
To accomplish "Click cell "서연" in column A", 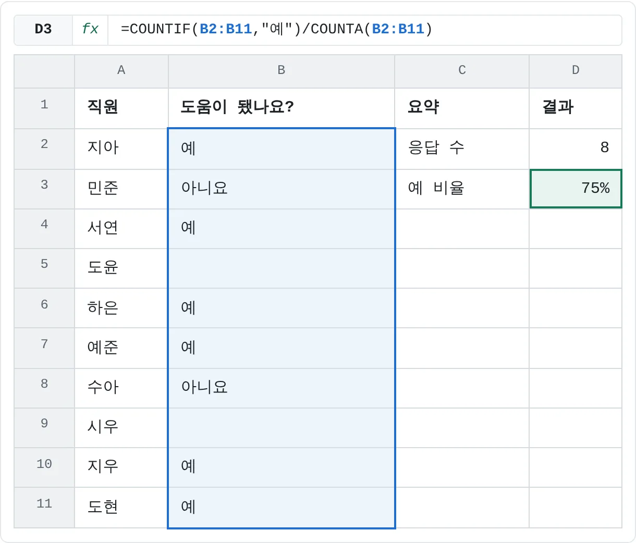I will pyautogui.click(x=121, y=229).
